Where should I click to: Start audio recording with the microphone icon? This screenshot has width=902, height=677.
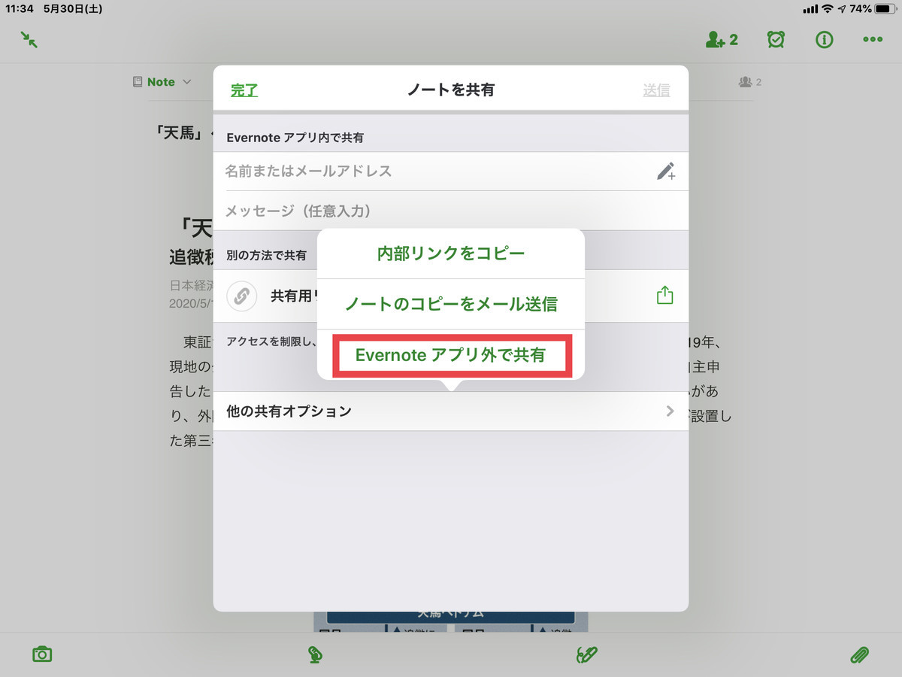tap(315, 654)
